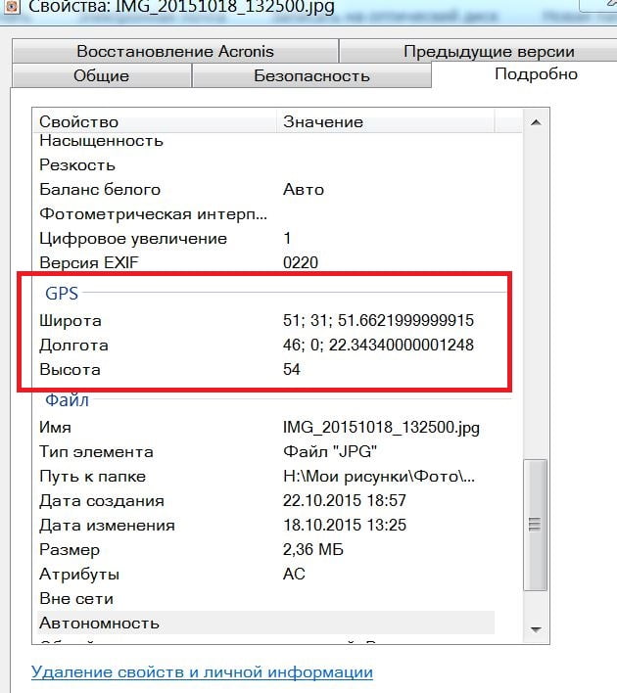Image resolution: width=617 pixels, height=693 pixels.
Task: Switch to the Предыдущие версии tab
Action: 488,51
